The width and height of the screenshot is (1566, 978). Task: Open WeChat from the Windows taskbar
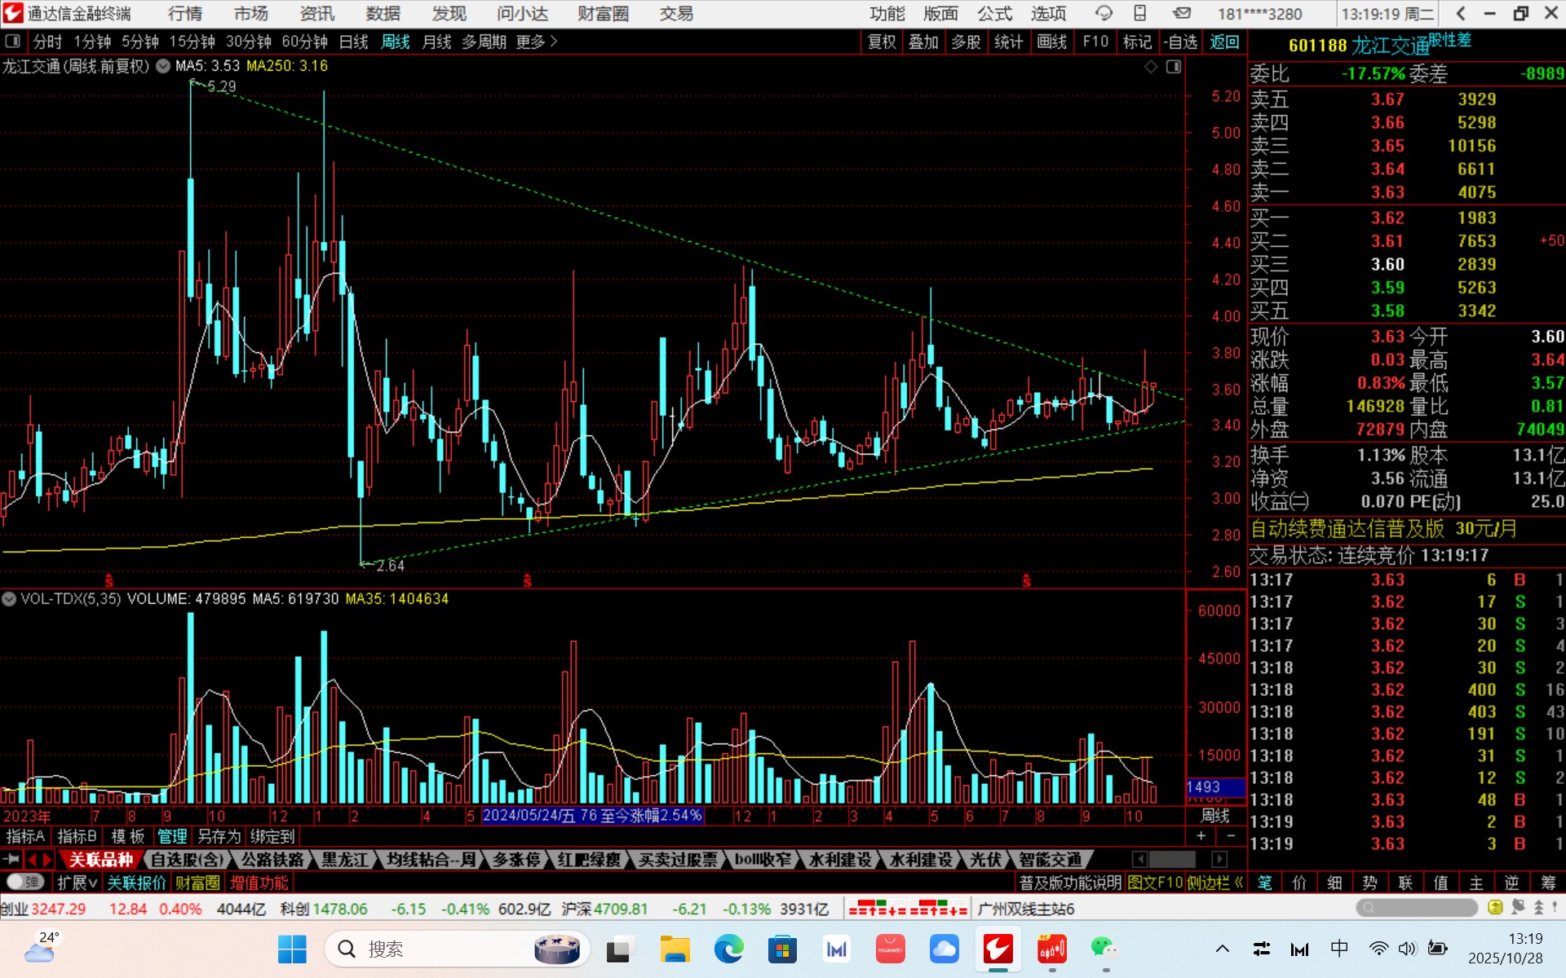[x=1104, y=949]
